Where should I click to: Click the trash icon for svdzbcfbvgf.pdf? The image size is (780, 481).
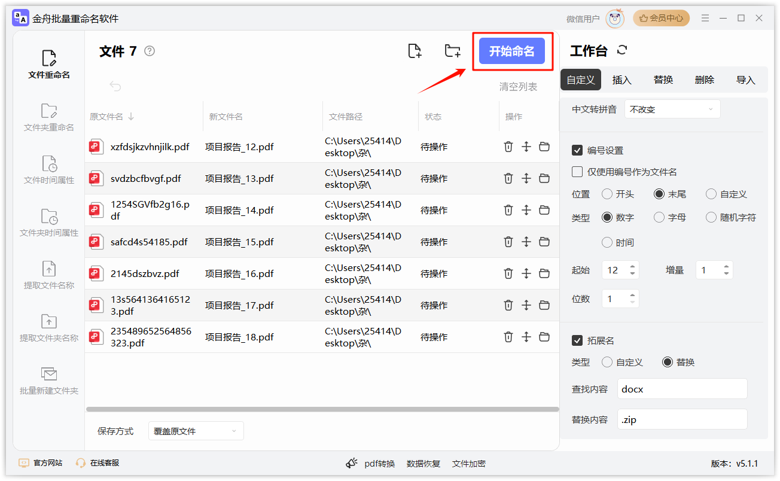pyautogui.click(x=508, y=178)
